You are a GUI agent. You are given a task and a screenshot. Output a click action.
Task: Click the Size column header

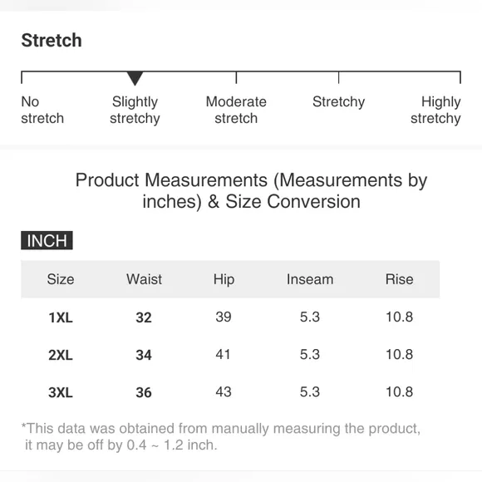click(61, 279)
